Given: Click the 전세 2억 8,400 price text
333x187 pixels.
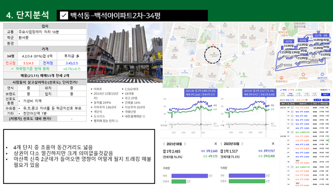Looking at the screenshot, I should click(266, 156).
